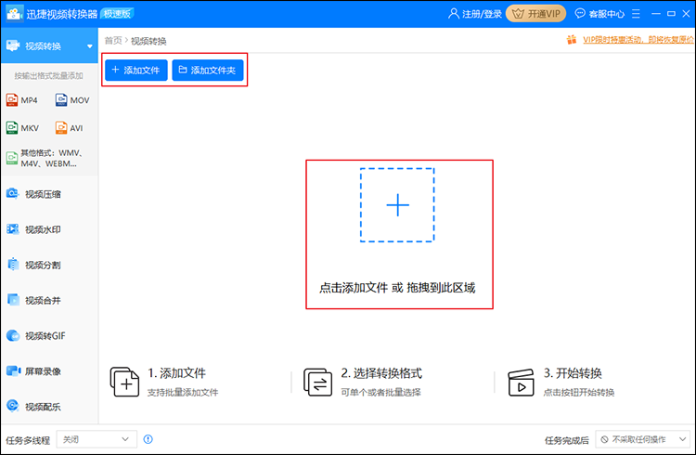Maximize the converter window
The width and height of the screenshot is (696, 455).
point(671,14)
